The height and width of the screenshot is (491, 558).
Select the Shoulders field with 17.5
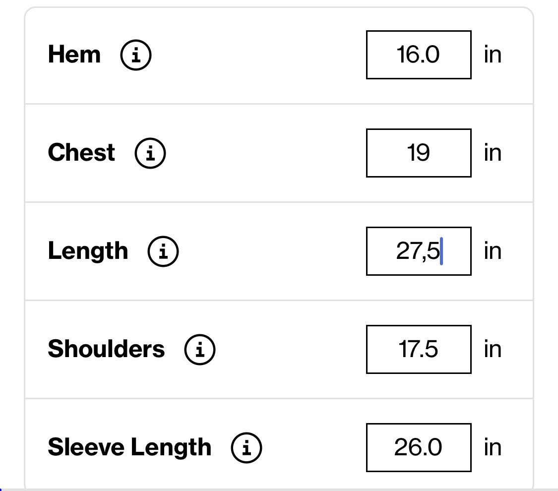coord(419,349)
